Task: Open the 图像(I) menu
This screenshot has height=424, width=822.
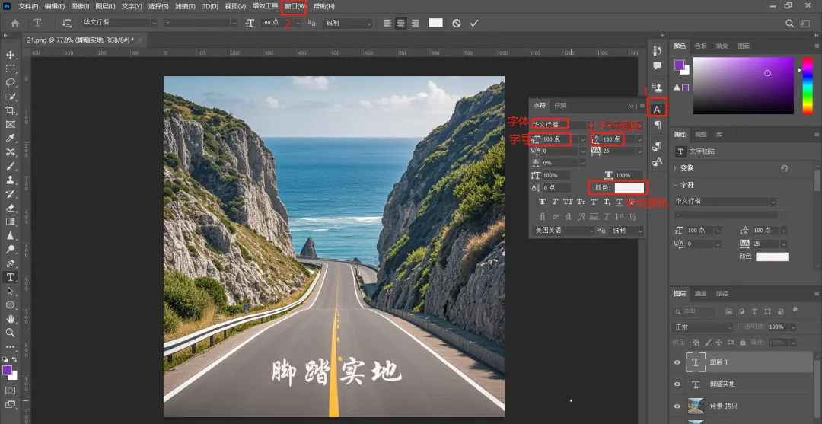Action: point(80,6)
